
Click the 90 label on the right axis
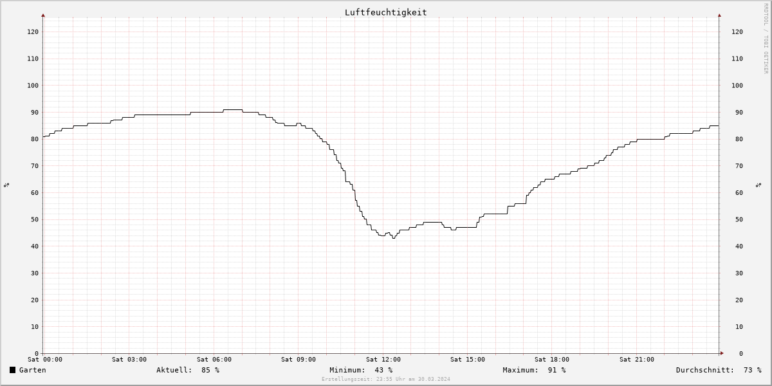tap(739, 113)
